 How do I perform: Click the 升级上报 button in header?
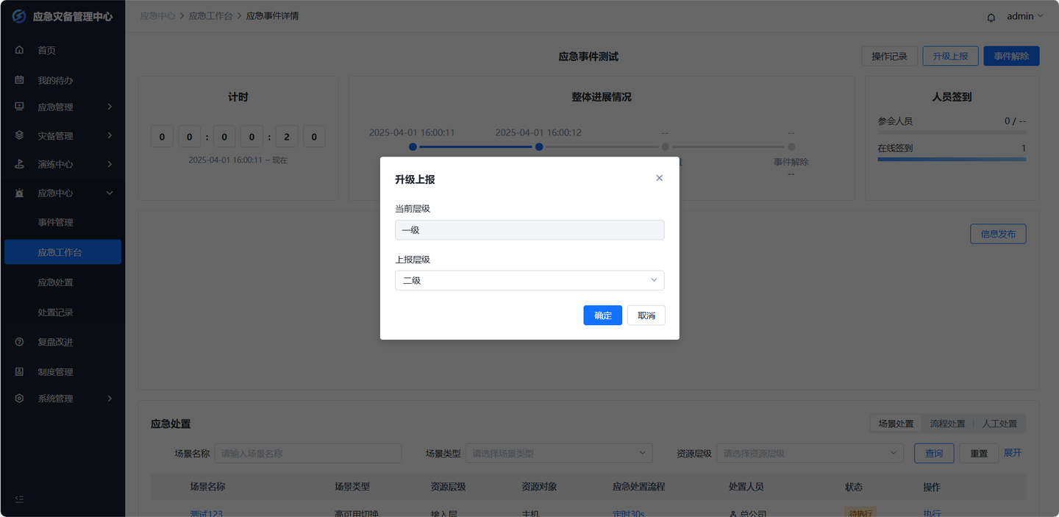tap(950, 56)
